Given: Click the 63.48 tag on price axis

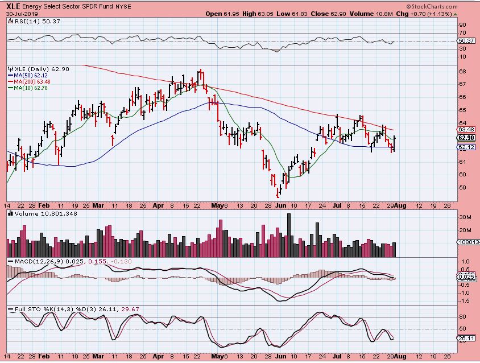Looking at the screenshot, I should pos(466,130).
